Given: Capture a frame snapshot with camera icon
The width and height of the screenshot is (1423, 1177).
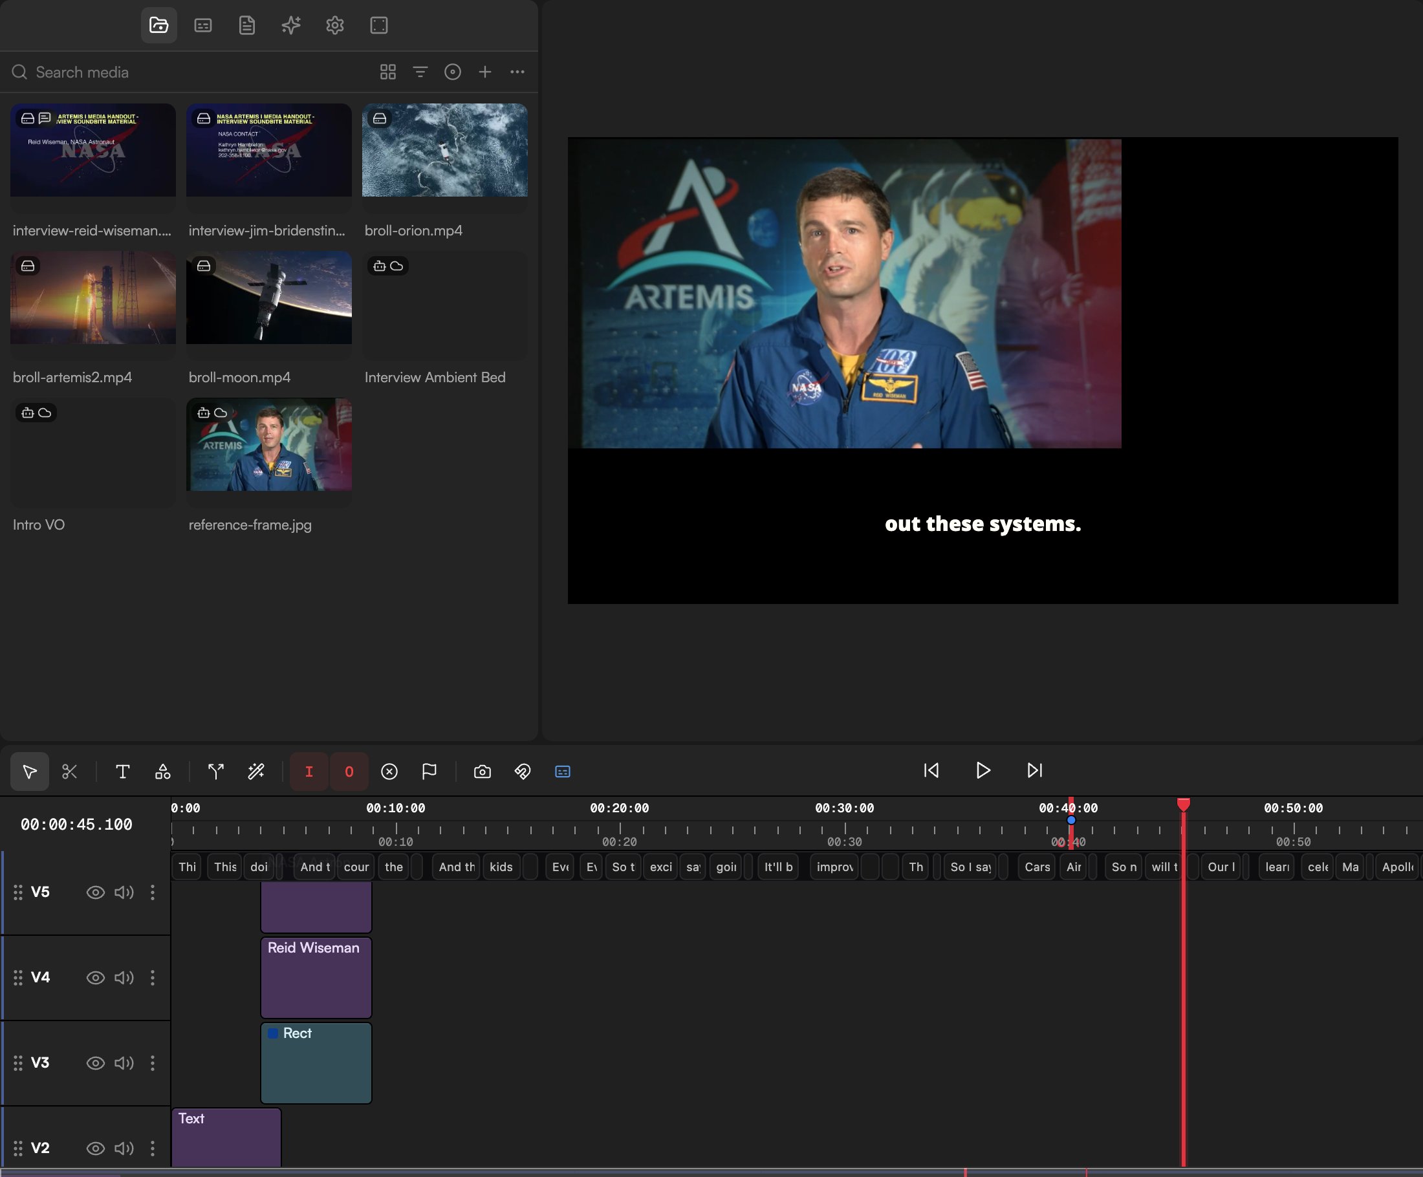Looking at the screenshot, I should 483,771.
